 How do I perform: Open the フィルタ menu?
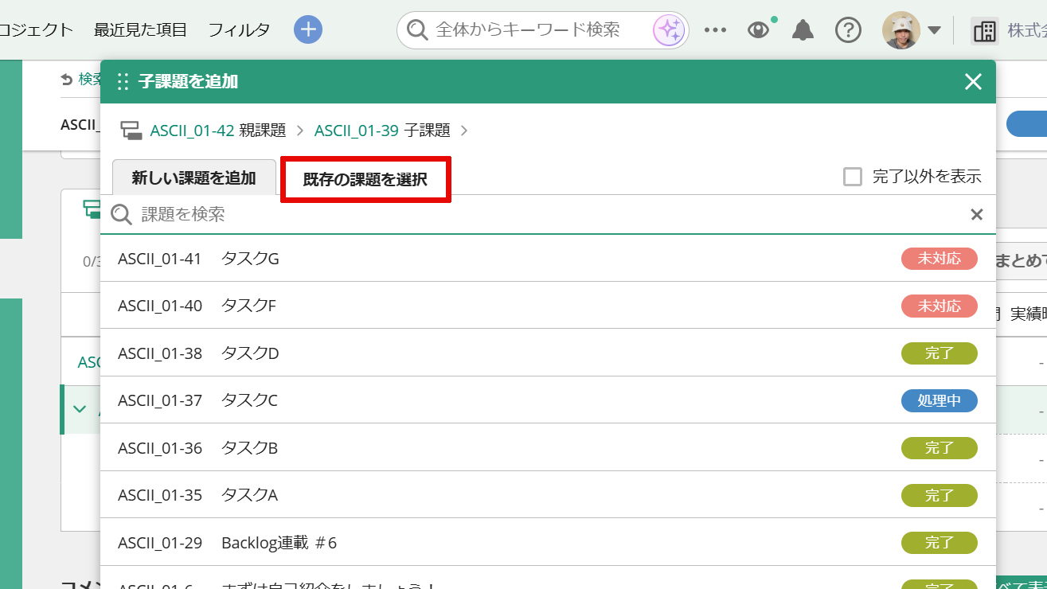pos(239,30)
